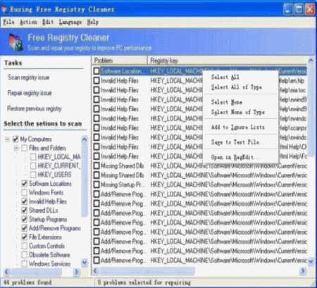Screen dimensions: 317x288
Task: Click results list right scroll arrow
Action: [x=303, y=271]
